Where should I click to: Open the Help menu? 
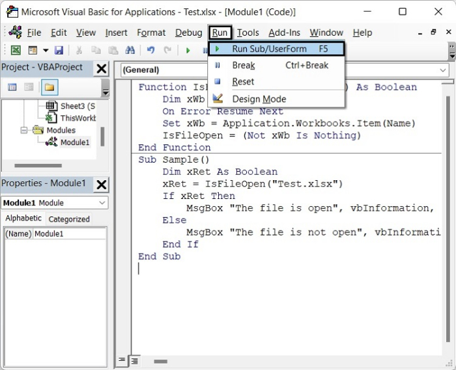pyautogui.click(x=362, y=33)
